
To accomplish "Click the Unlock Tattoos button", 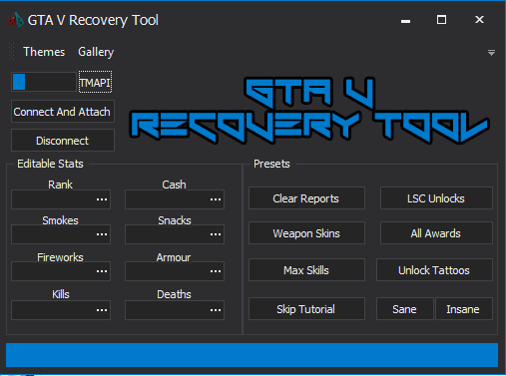I will coord(434,270).
